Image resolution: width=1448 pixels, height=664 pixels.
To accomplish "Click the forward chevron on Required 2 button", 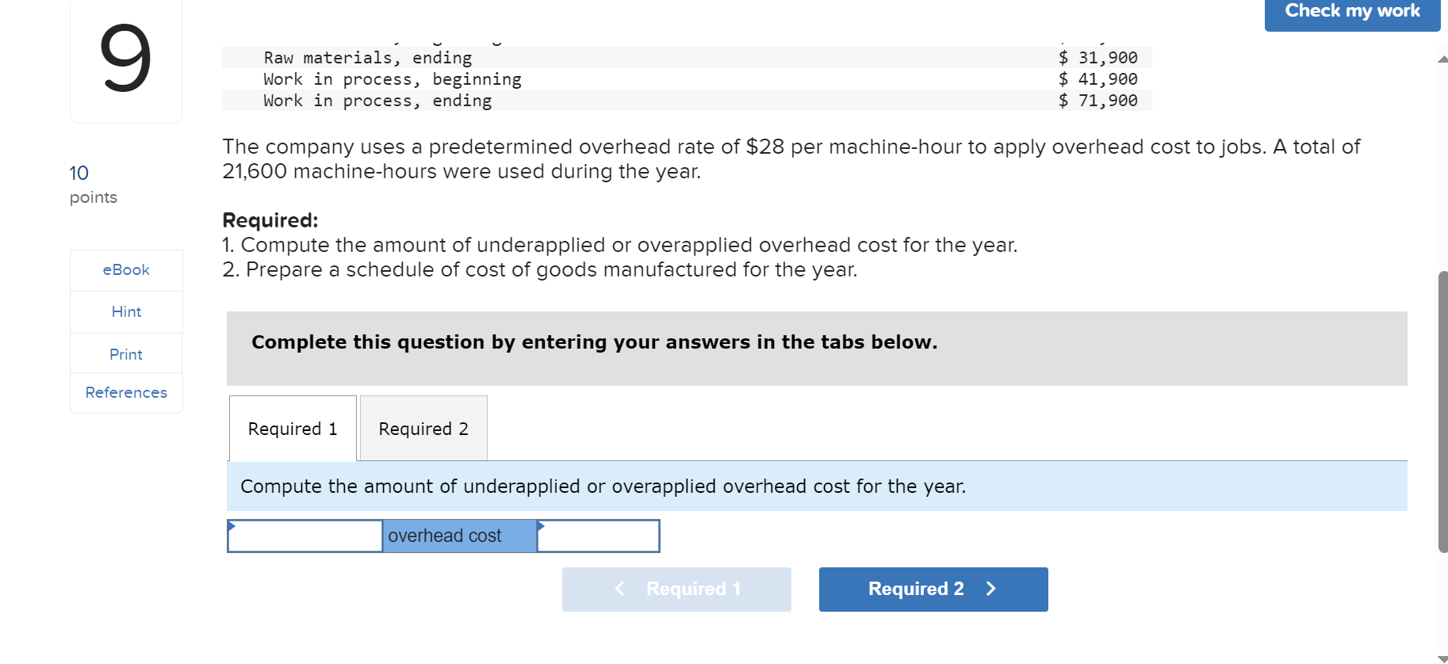I will [990, 589].
